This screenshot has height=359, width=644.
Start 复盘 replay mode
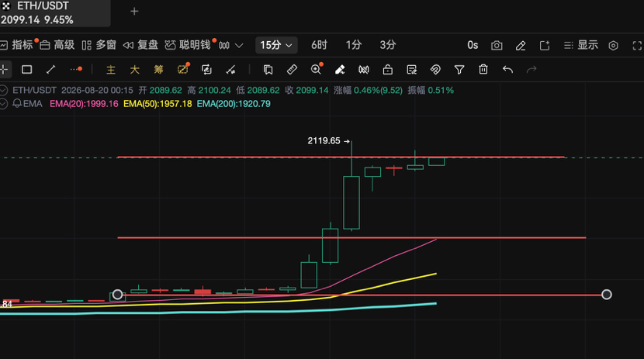(x=141, y=45)
